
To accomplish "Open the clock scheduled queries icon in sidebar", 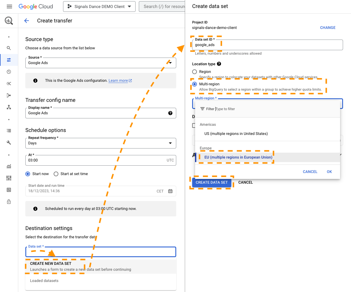I will click(x=9, y=72).
